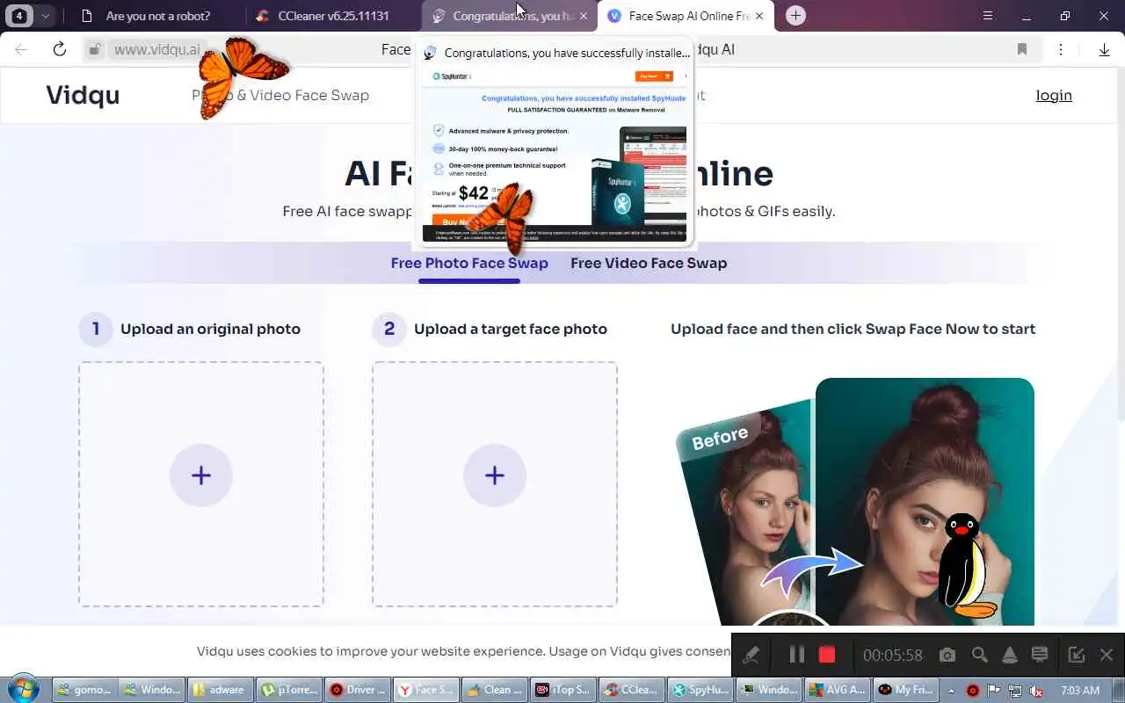Image resolution: width=1125 pixels, height=703 pixels.
Task: Click the www.vidqu.ai address field
Action: tap(158, 50)
